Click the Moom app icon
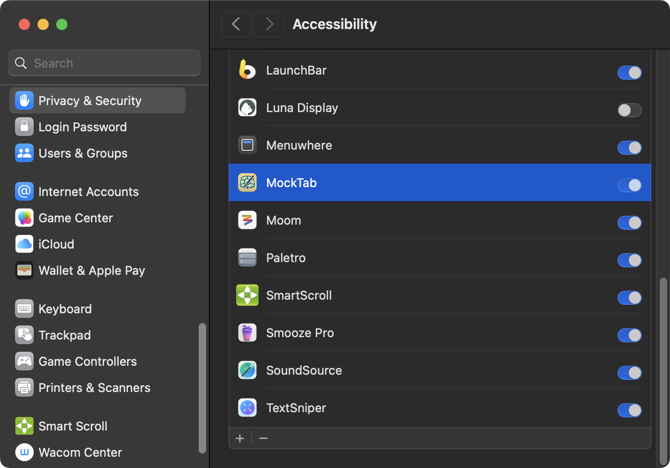This screenshot has height=468, width=670. click(x=247, y=220)
